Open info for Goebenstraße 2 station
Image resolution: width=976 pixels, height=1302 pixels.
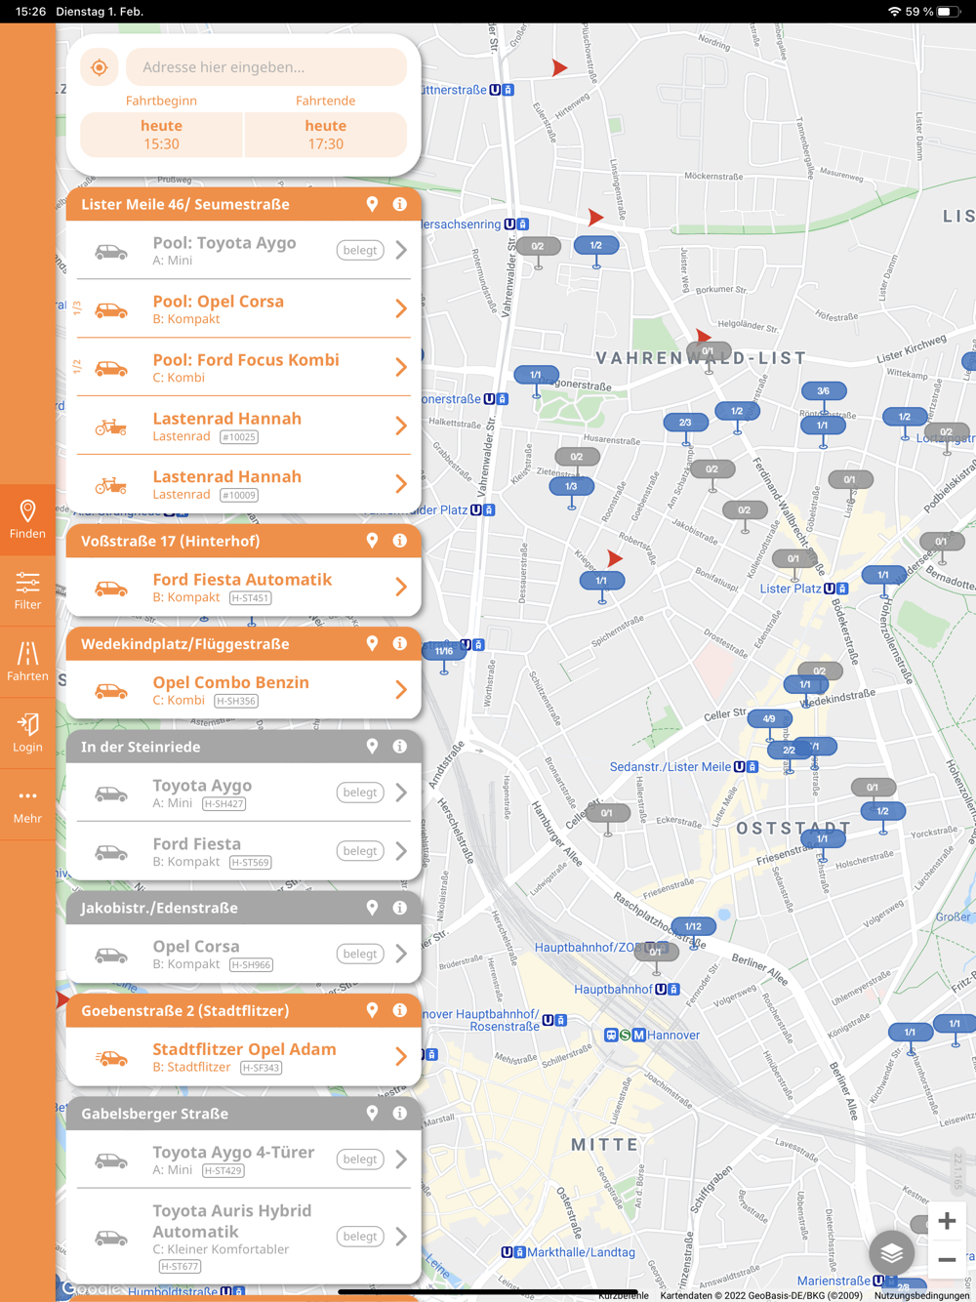400,1010
